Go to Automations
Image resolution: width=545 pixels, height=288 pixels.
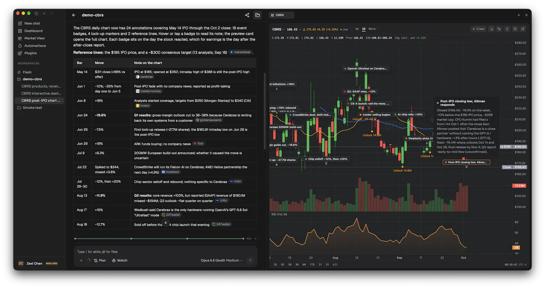click(32, 46)
